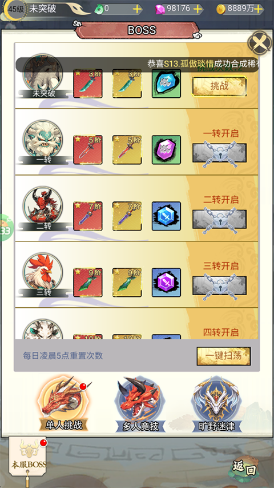Select 旷野迷津 wilderness maze mode

216,404
